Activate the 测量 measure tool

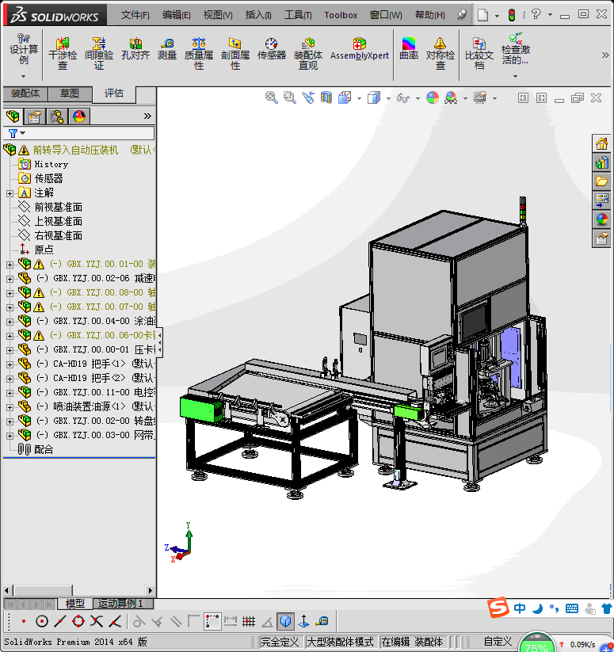pos(167,49)
